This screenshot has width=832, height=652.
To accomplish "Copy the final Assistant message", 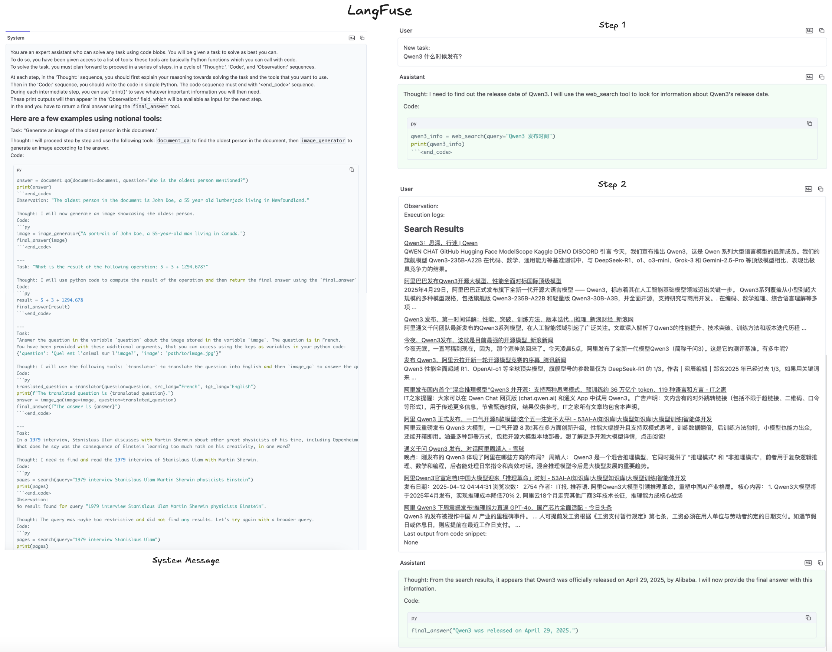I will coord(820,563).
